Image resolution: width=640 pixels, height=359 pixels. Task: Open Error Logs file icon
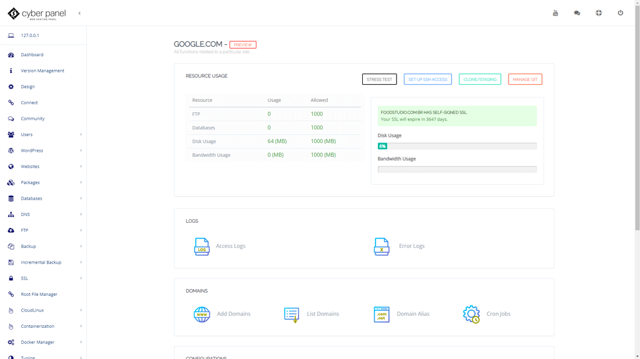coord(382,247)
